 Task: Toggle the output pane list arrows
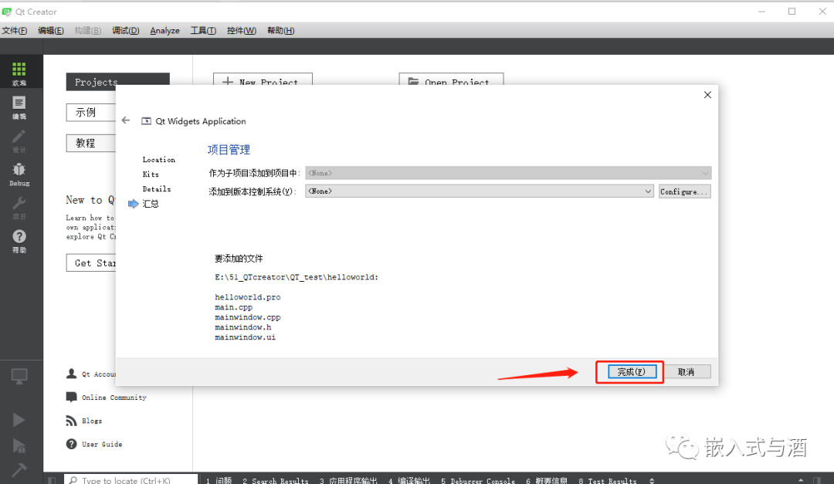(x=652, y=481)
